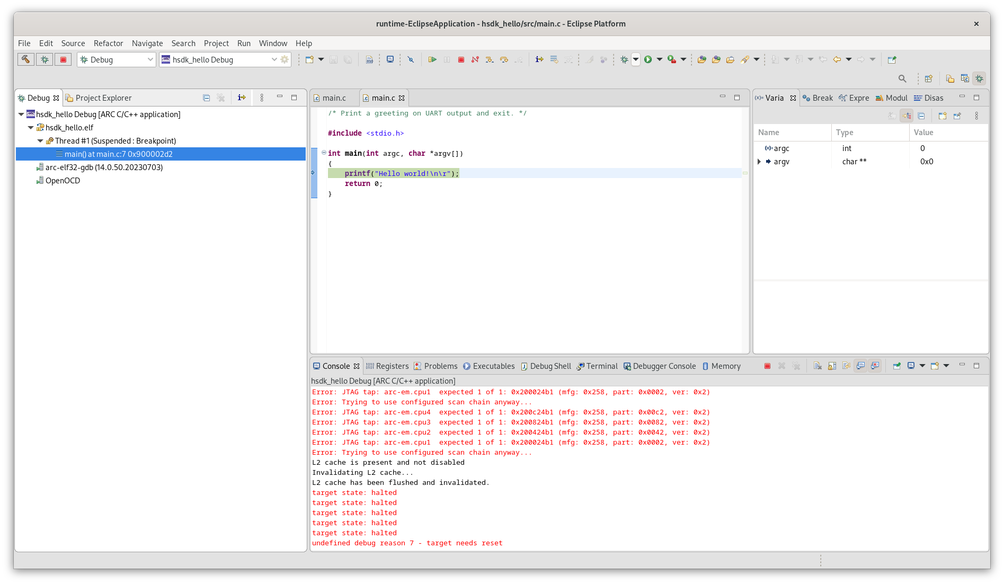Terminate the hsdk_hello debug launch
Screen dimensions: 1004x584
pos(461,59)
